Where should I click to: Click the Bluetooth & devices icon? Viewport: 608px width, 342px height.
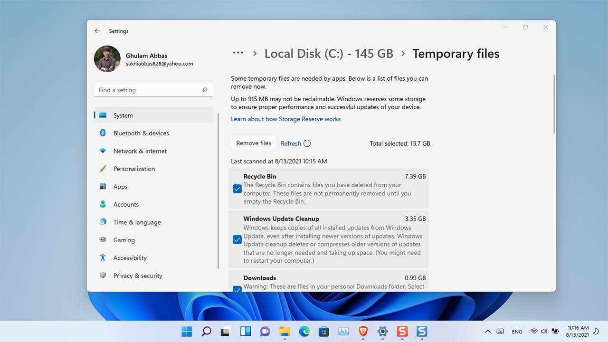tap(103, 133)
